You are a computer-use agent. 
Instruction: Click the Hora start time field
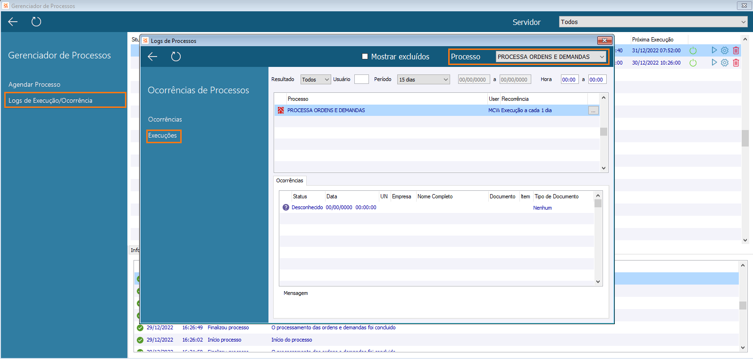tap(569, 80)
